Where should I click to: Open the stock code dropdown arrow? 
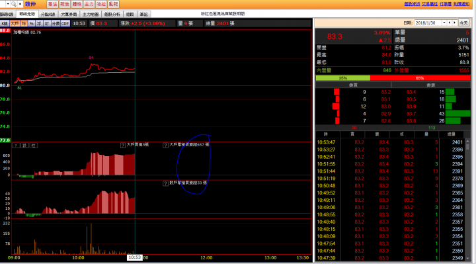8,4
